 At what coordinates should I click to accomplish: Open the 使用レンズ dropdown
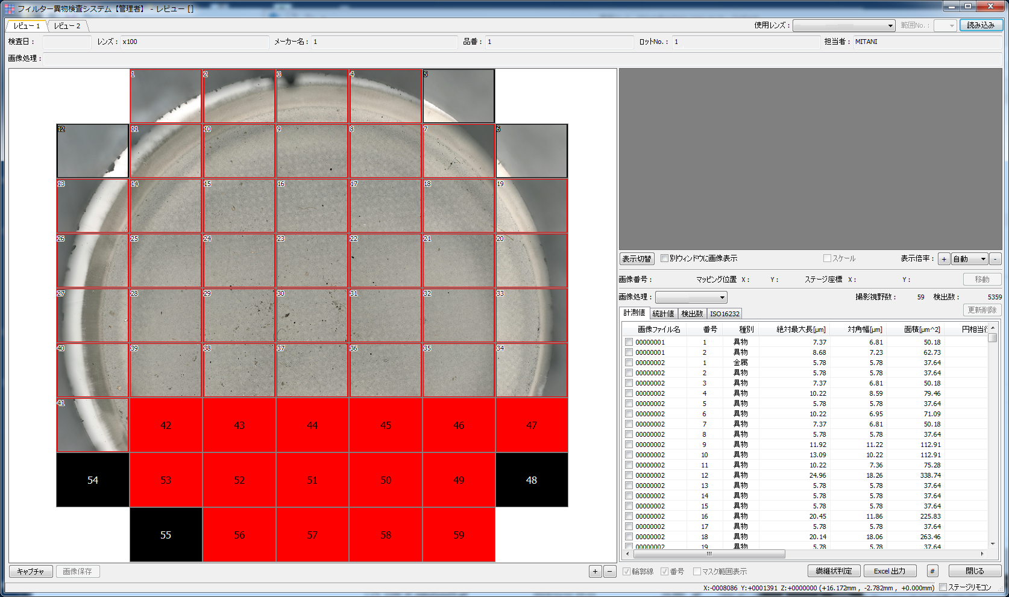click(844, 25)
